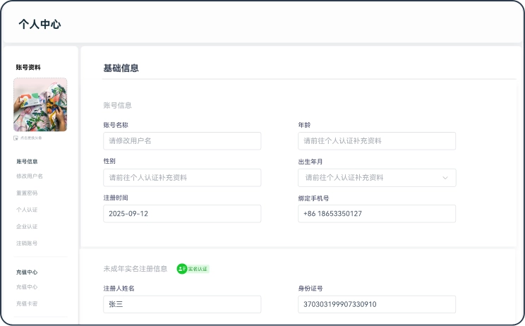Open 企业认证 sidebar item
This screenshot has width=525, height=326.
pyautogui.click(x=28, y=227)
